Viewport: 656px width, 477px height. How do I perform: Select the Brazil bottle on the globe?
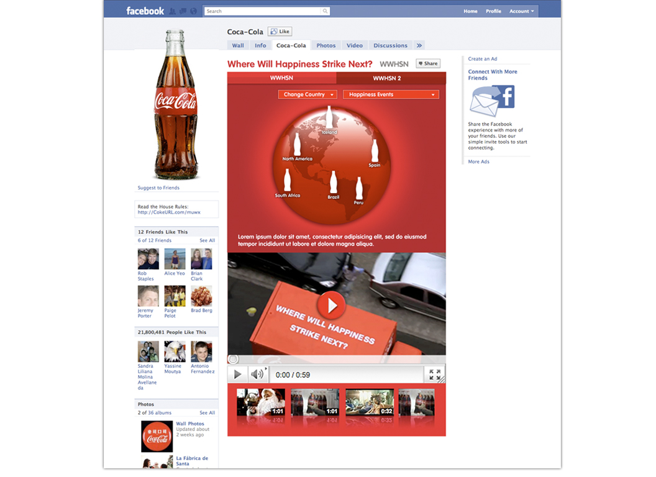click(x=334, y=183)
